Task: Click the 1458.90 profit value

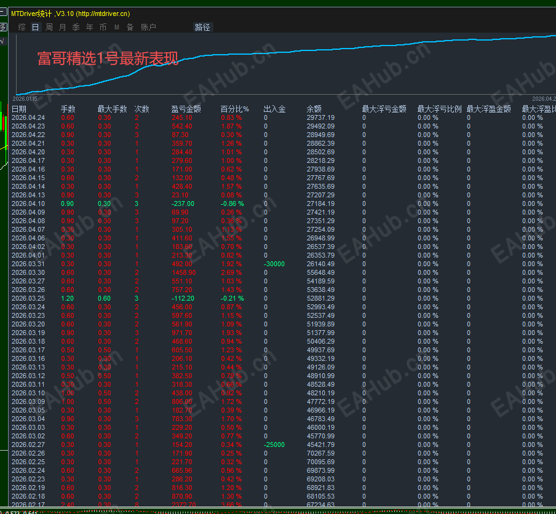Action: click(184, 272)
